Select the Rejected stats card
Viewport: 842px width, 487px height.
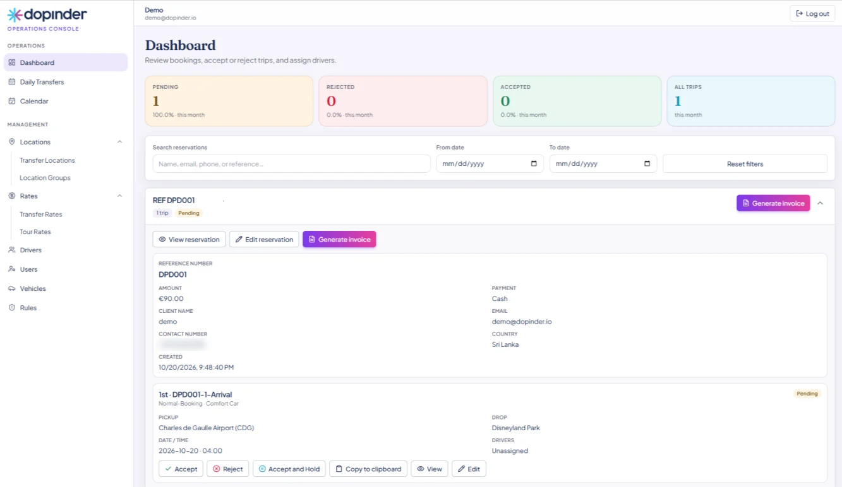click(403, 101)
